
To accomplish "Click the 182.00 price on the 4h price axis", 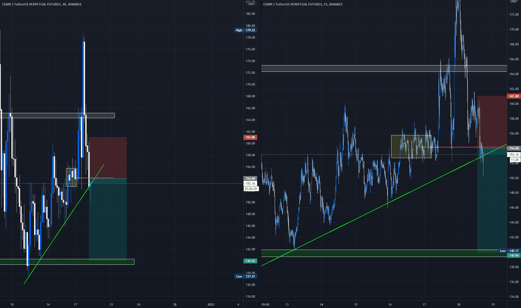I will [x=250, y=14].
